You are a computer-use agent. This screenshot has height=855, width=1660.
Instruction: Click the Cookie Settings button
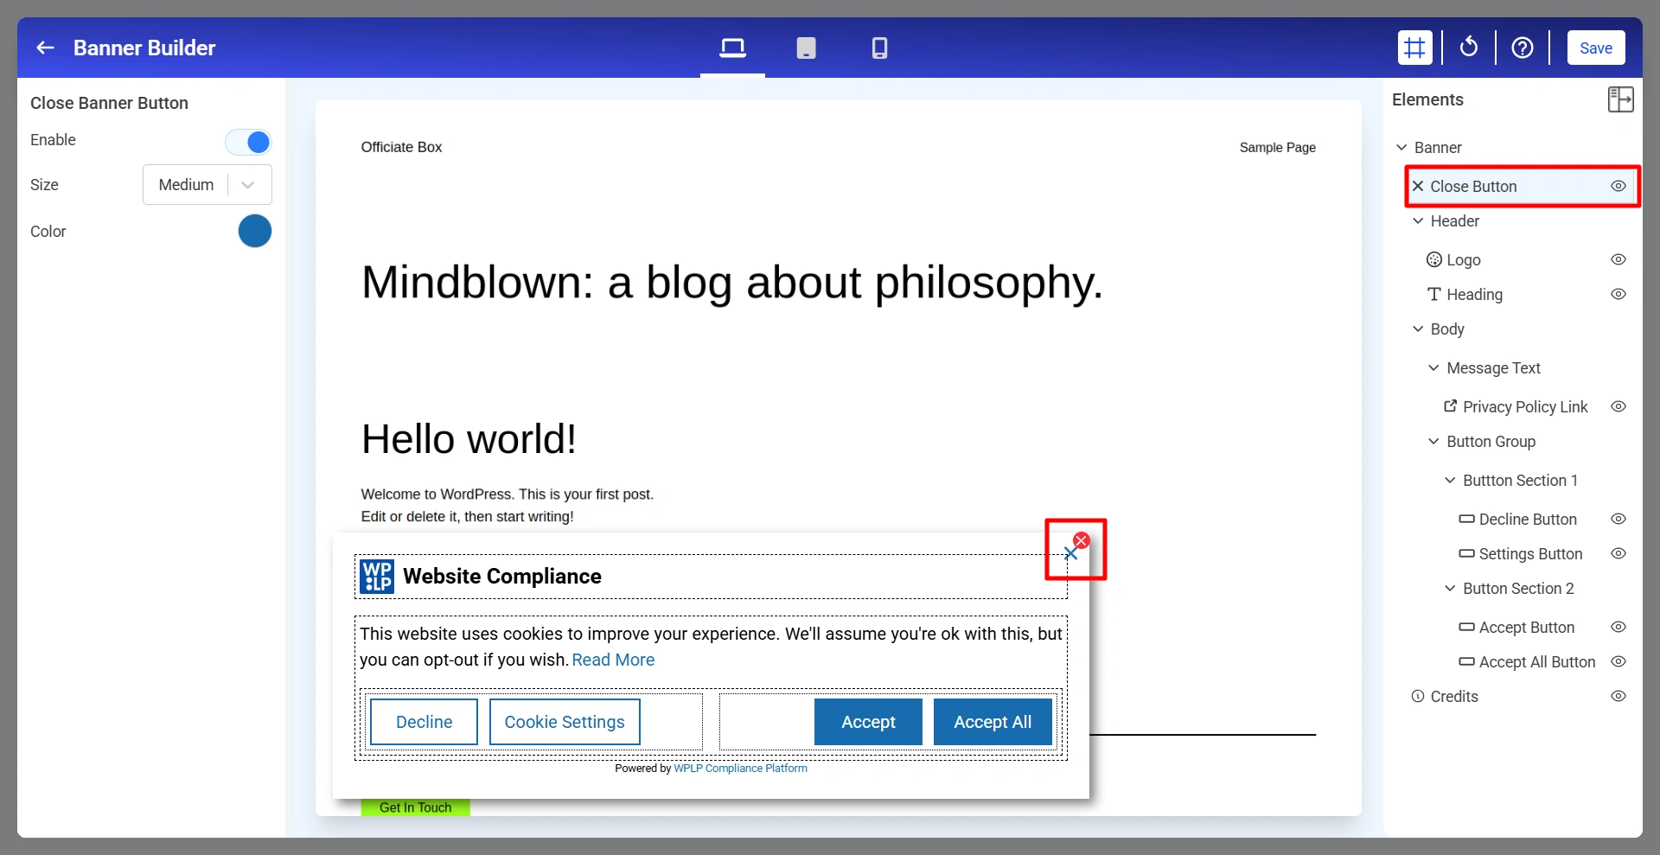point(565,722)
